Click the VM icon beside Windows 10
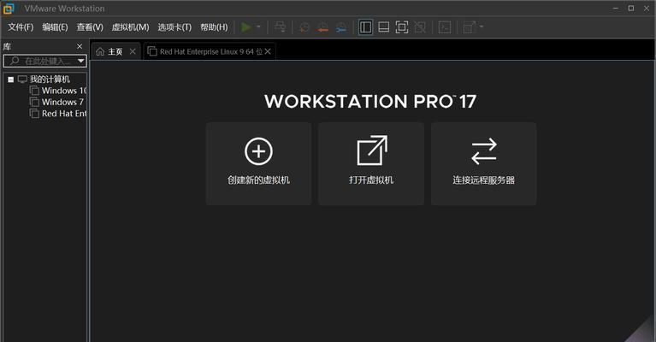This screenshot has width=656, height=342. click(x=35, y=91)
